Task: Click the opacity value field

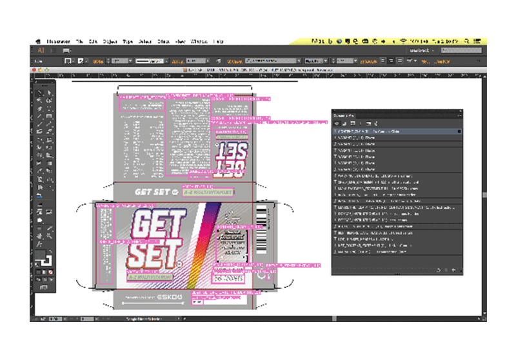Action: click(196, 61)
